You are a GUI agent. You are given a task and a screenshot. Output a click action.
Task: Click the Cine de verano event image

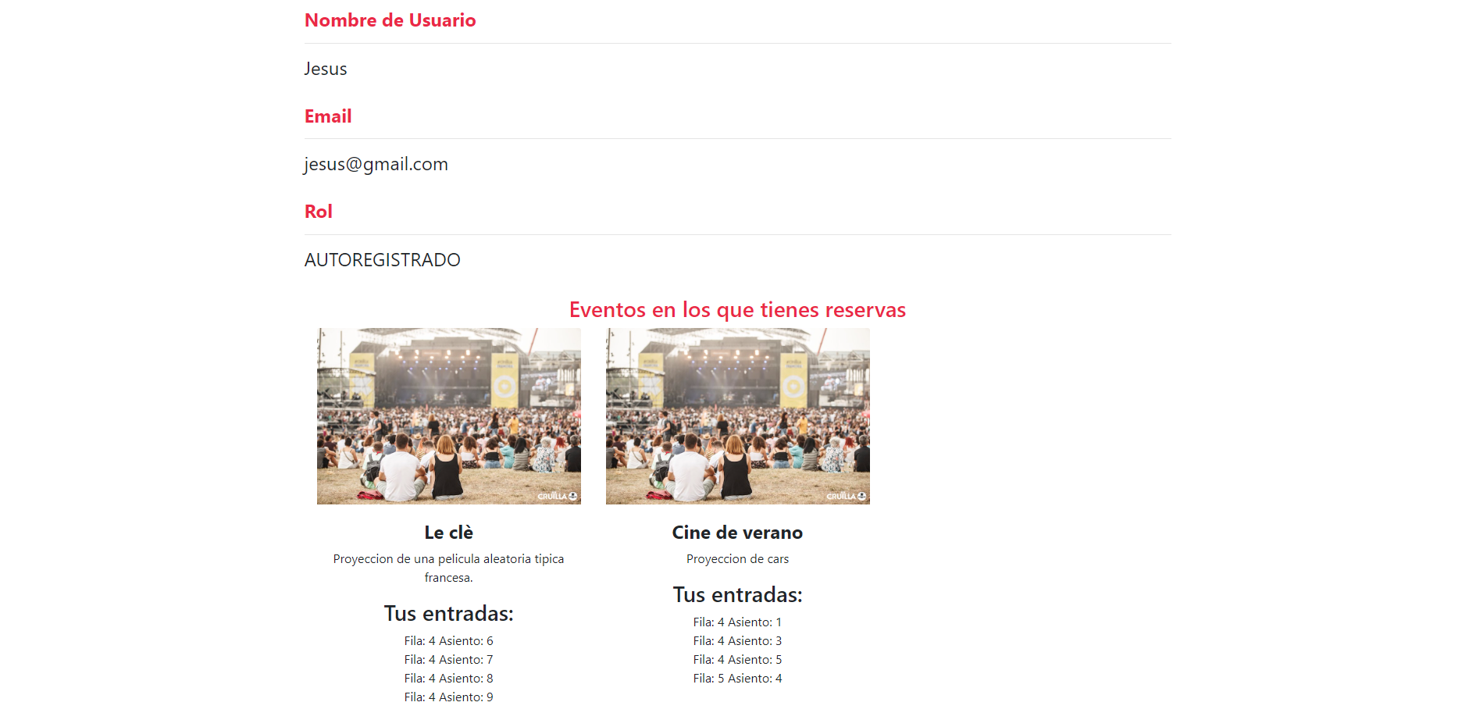point(738,416)
